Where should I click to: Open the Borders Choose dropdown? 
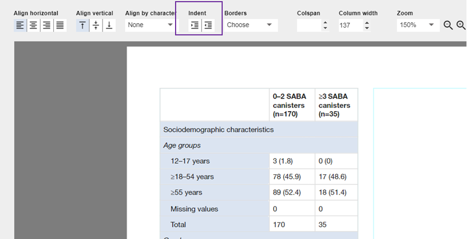251,25
